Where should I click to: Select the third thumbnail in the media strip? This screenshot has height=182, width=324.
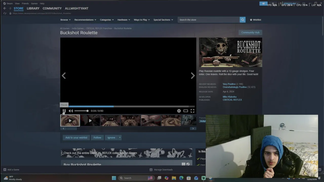click(x=110, y=121)
